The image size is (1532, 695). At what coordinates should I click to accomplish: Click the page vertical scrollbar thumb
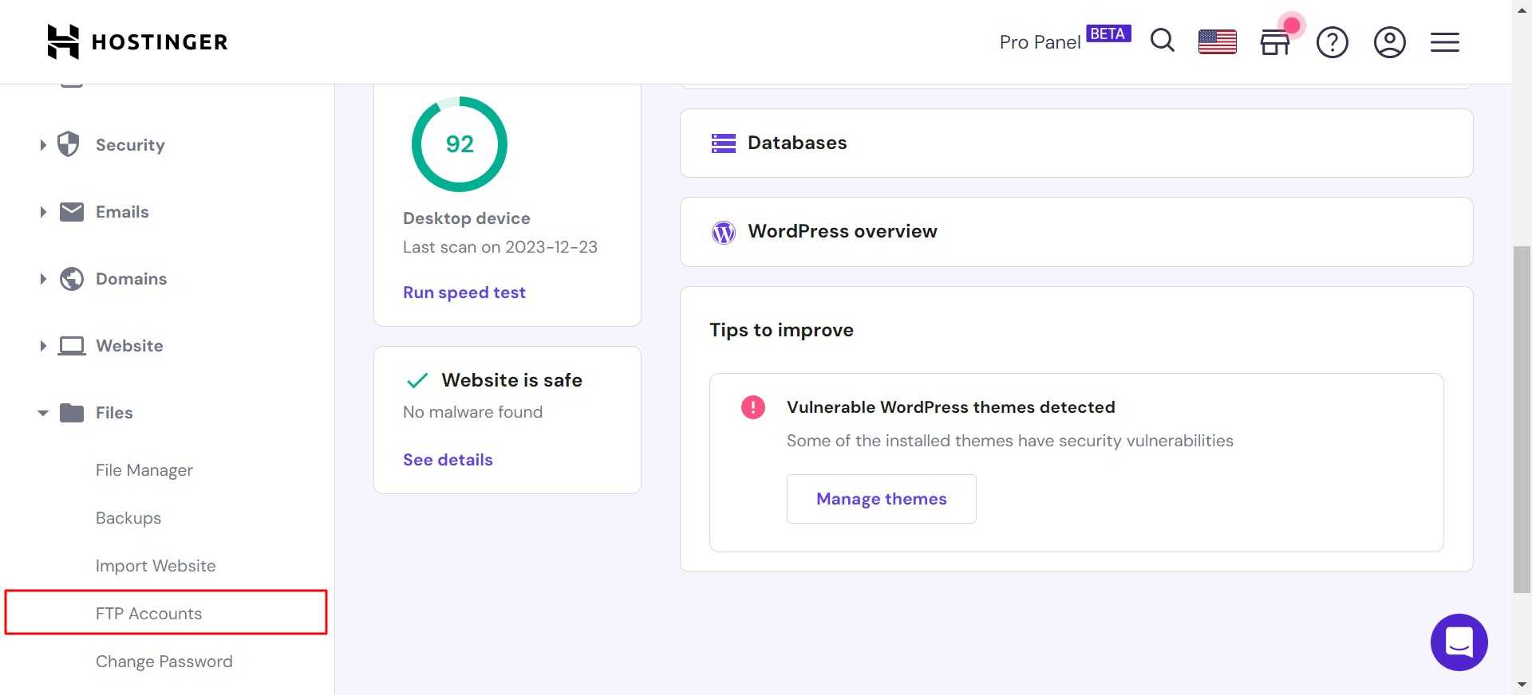(1522, 419)
